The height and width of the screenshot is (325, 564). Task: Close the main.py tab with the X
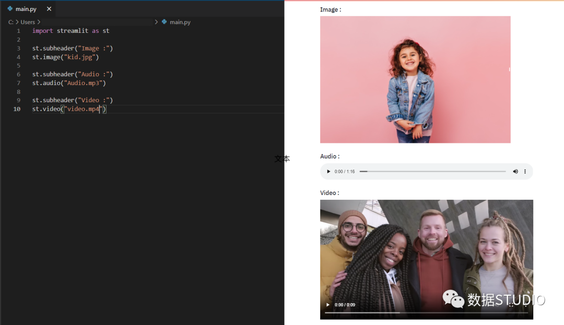[49, 8]
